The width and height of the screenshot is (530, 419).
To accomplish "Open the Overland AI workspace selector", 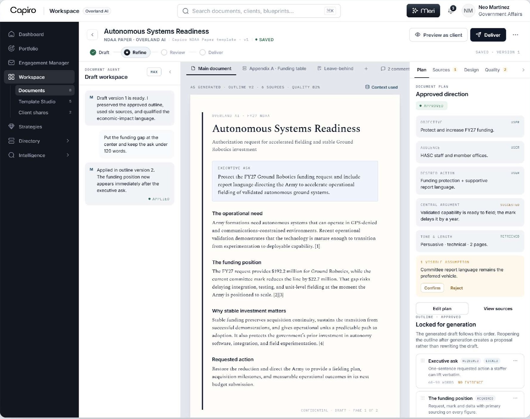I will (x=97, y=11).
